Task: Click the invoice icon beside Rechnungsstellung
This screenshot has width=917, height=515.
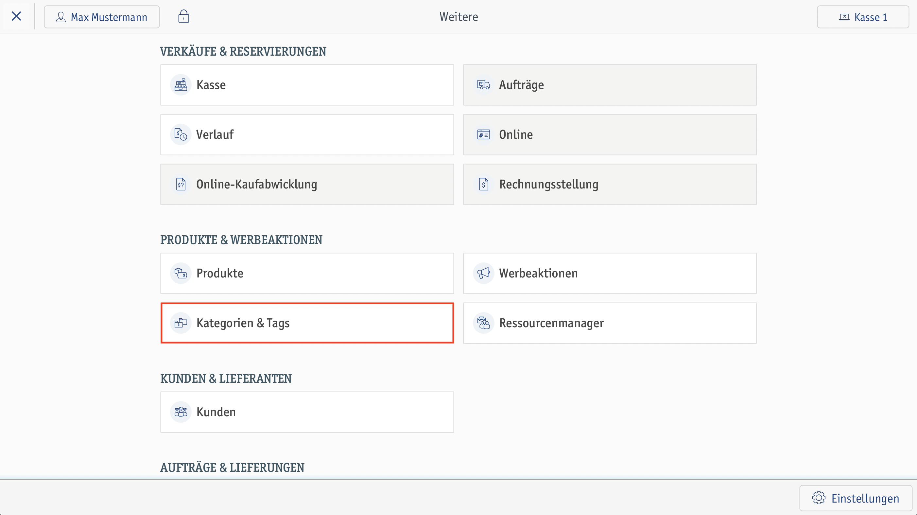Action: coord(483,185)
